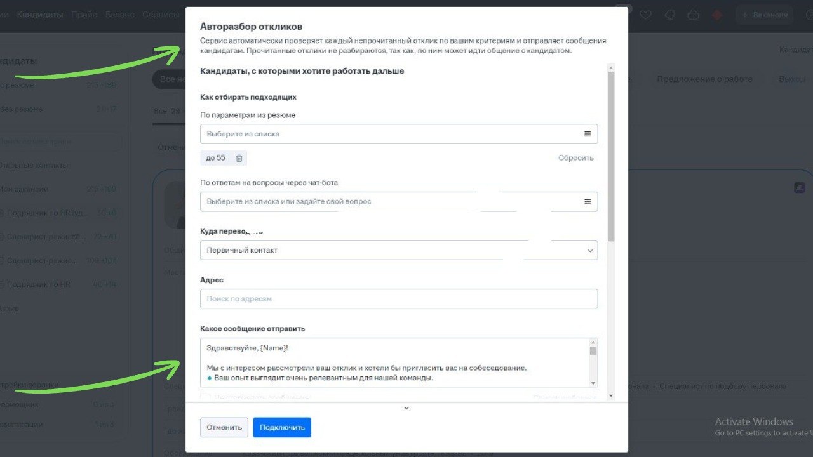Image resolution: width=813 pixels, height=457 pixels.
Task: Open notifications bell icon in header
Action: 669,15
